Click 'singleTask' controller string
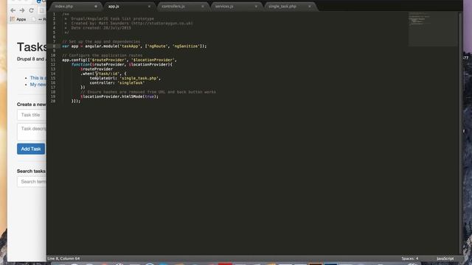The image size is (472, 265). click(131, 82)
